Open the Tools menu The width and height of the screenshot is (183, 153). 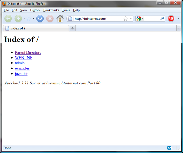[x=66, y=10]
